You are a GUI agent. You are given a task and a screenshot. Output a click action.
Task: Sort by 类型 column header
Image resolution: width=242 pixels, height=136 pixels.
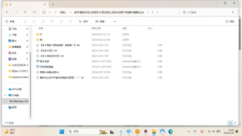tap(124, 28)
